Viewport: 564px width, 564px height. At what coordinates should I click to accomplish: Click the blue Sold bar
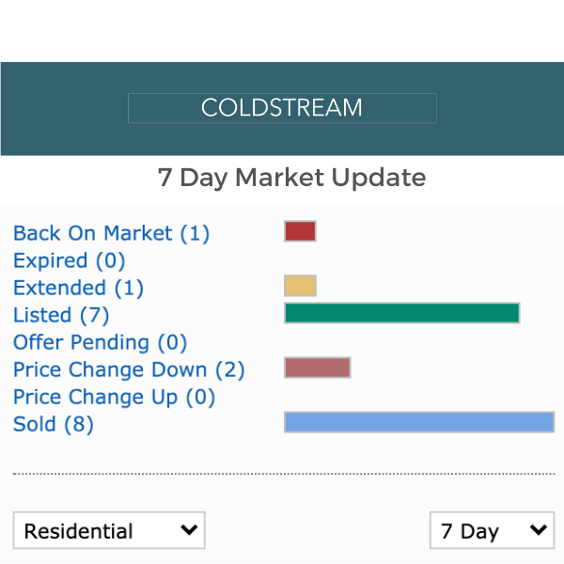[418, 422]
